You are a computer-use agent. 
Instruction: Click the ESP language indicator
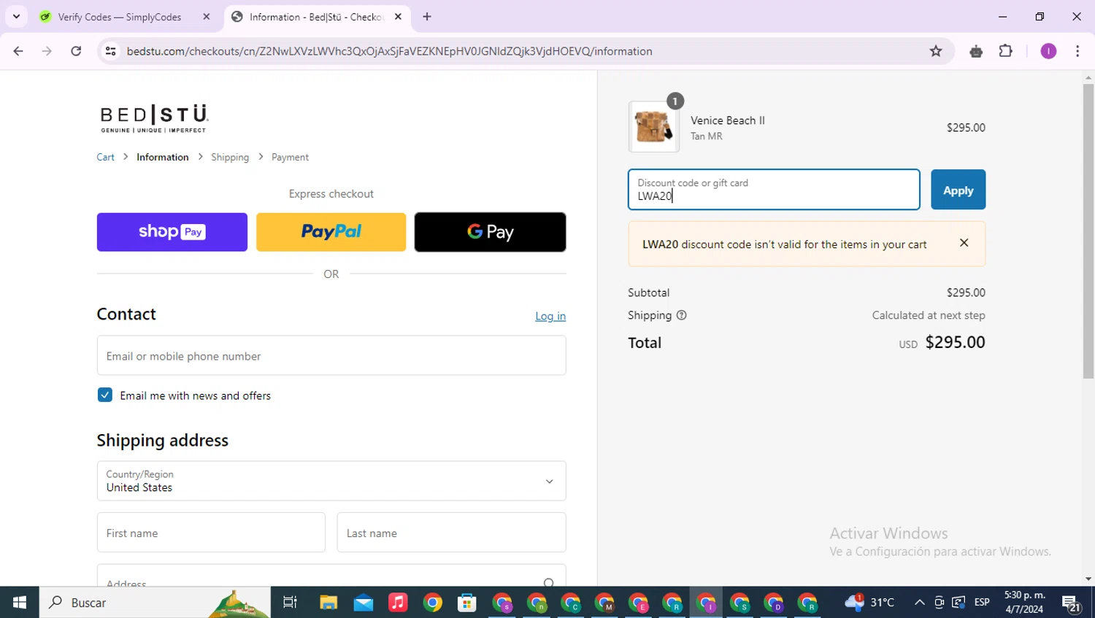(x=982, y=603)
